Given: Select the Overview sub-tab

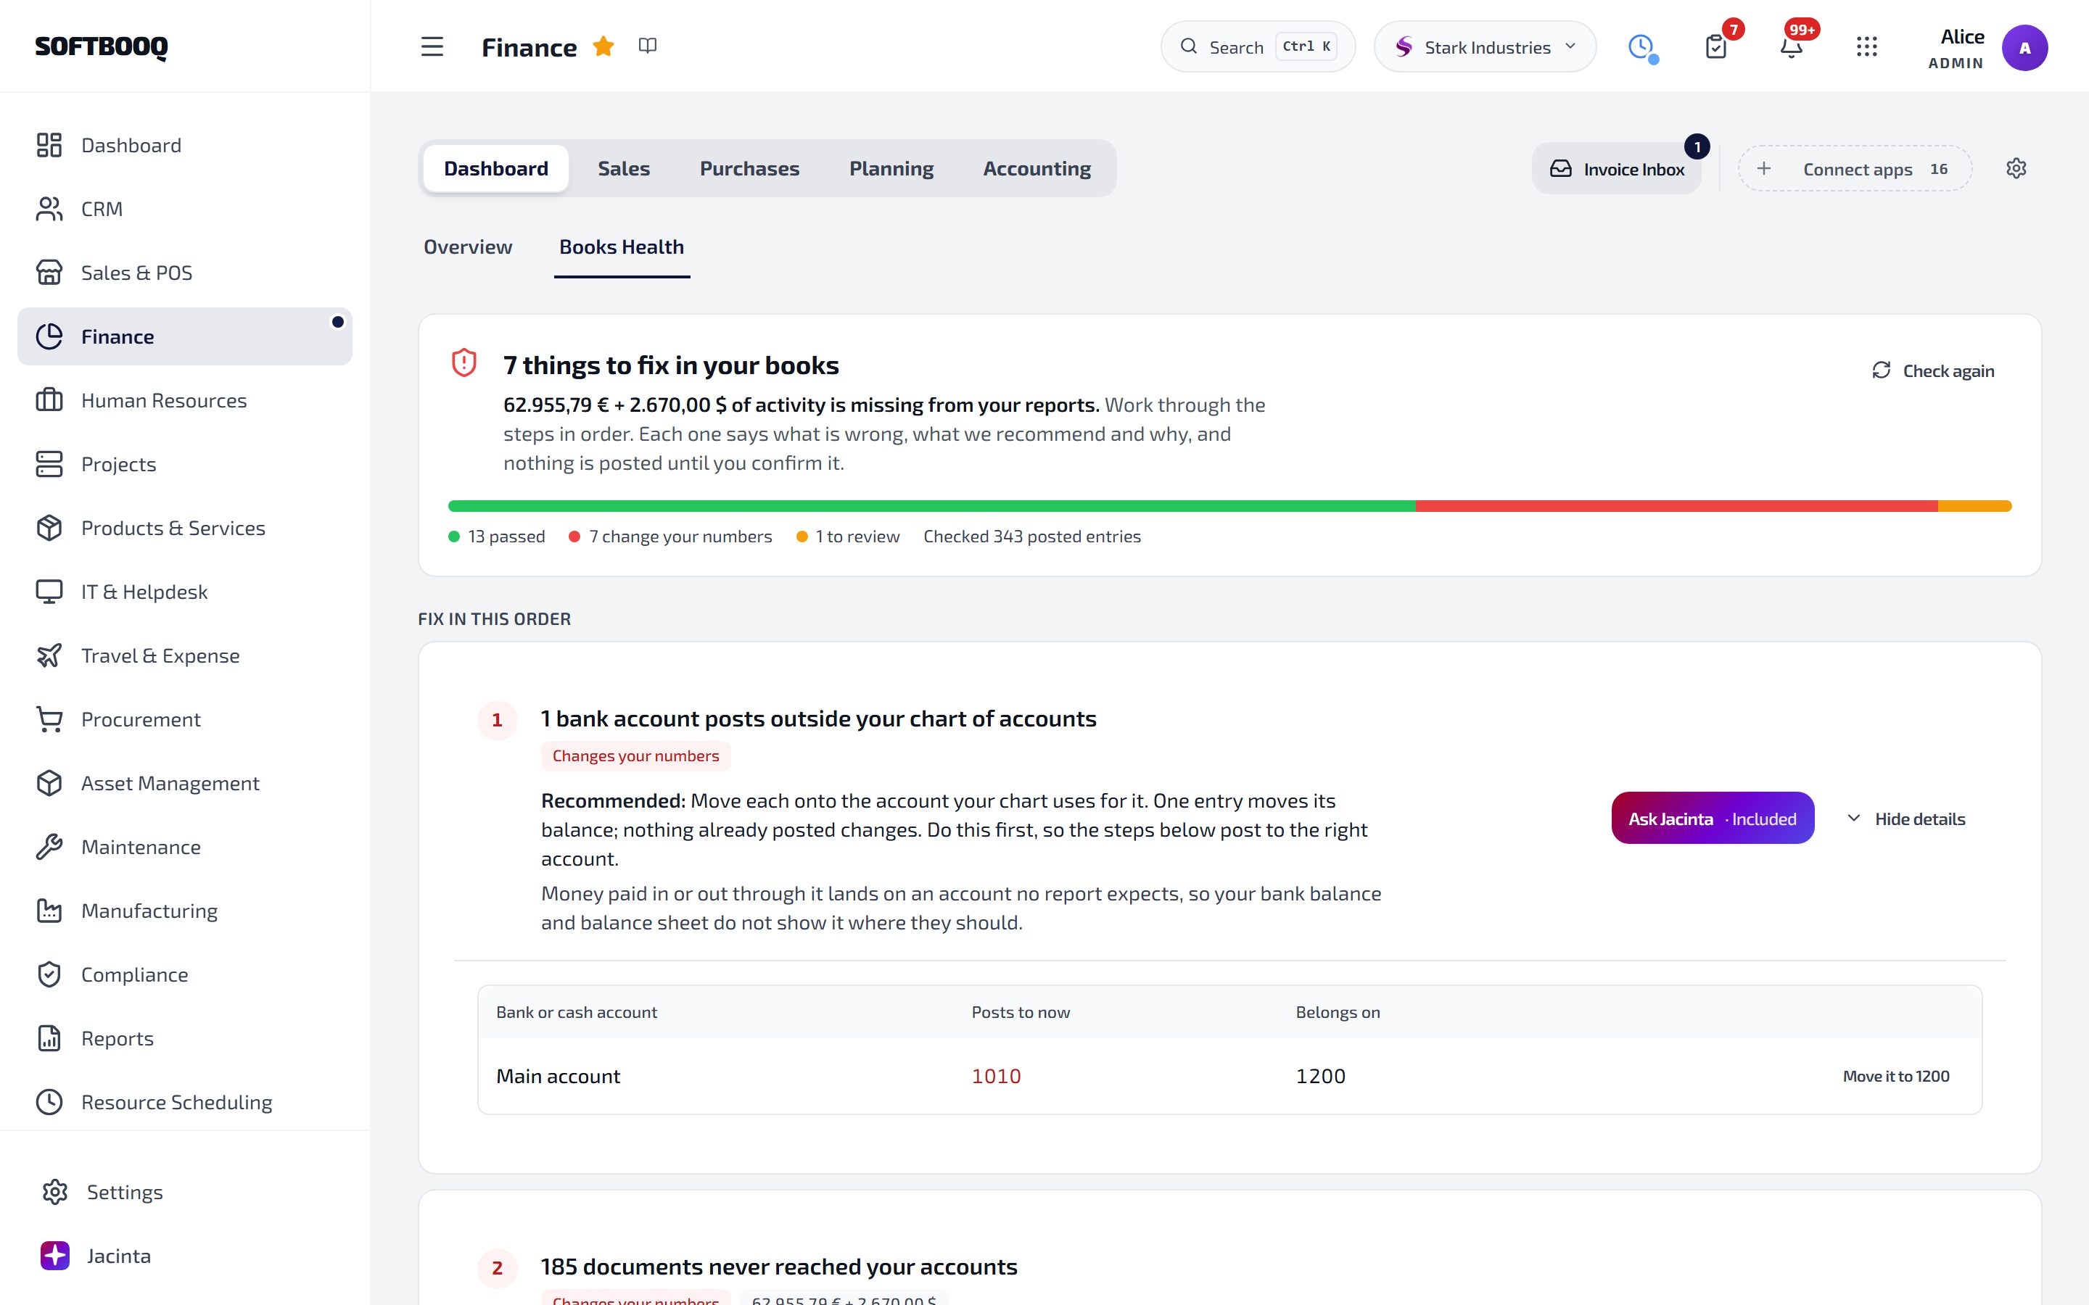Looking at the screenshot, I should [x=468, y=246].
